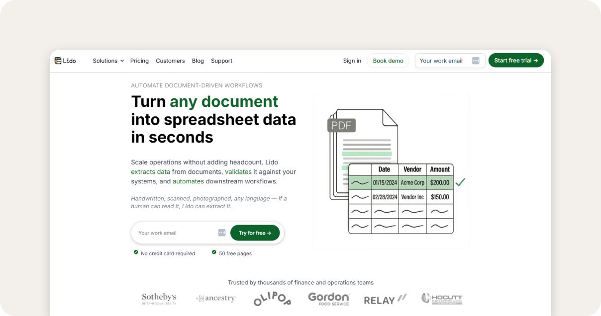Click the Hocutt logo
Screen dimensions: 601x316
click(x=442, y=298)
